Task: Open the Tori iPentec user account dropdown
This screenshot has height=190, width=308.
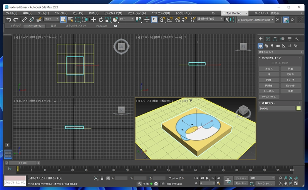Action: click(235, 13)
